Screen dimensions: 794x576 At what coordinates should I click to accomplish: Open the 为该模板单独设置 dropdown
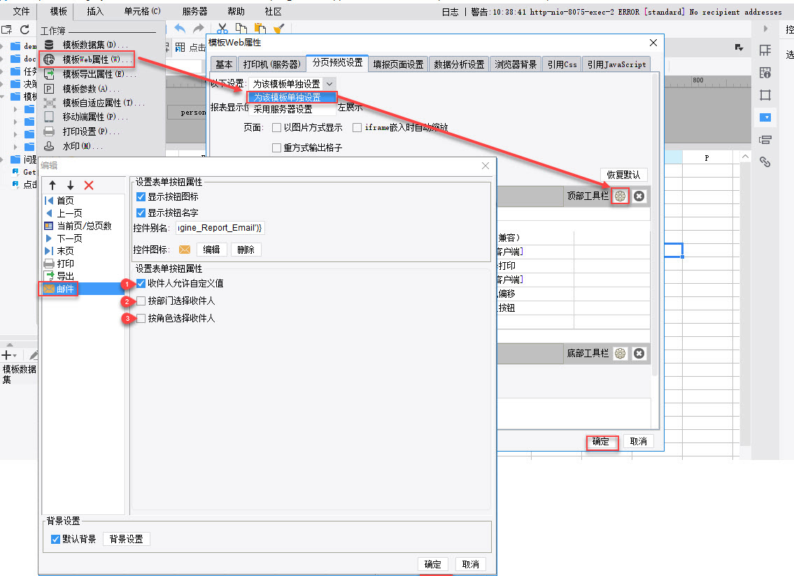point(292,84)
